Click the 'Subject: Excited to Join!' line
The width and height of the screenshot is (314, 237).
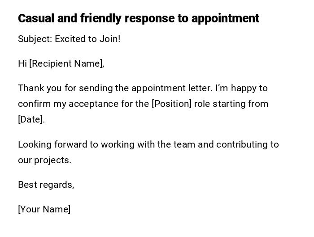click(69, 39)
